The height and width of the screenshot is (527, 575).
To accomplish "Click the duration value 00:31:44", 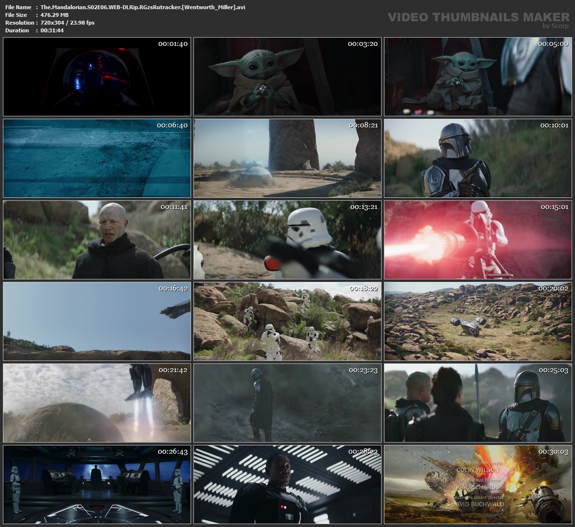I will click(52, 30).
